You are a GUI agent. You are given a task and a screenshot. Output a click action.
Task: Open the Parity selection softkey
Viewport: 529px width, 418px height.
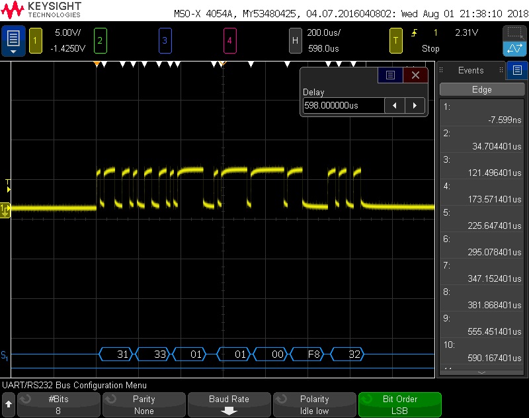click(143, 405)
